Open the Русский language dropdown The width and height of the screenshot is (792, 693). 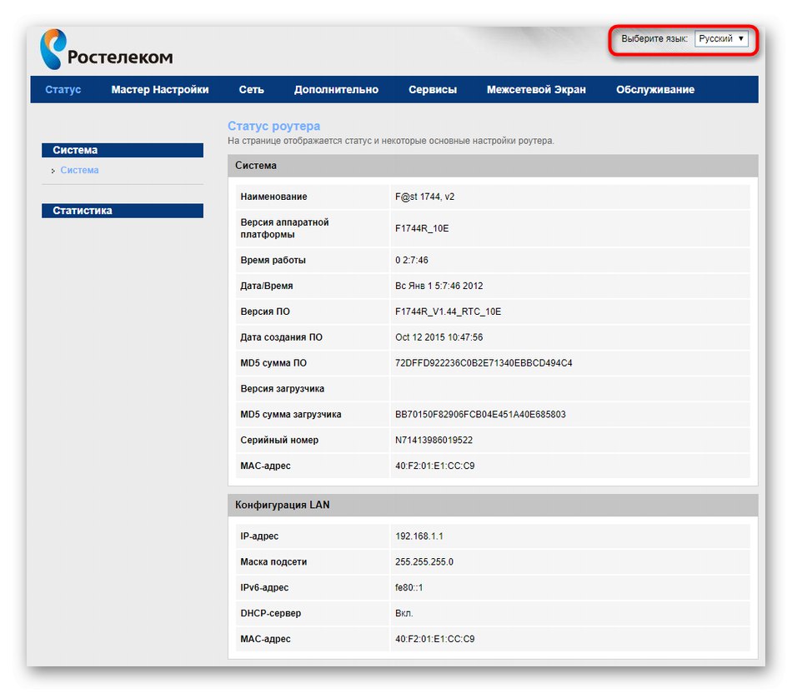(721, 39)
